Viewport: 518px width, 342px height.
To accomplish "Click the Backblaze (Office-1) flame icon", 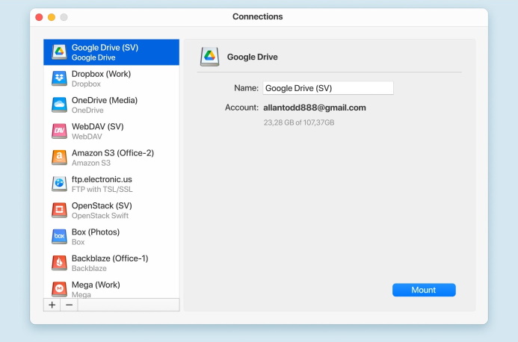I will [x=59, y=263].
